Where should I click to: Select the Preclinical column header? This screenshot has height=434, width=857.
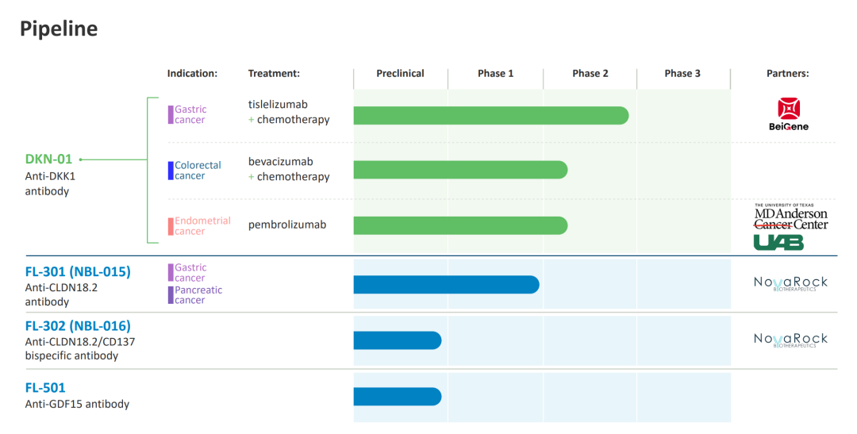pos(400,74)
